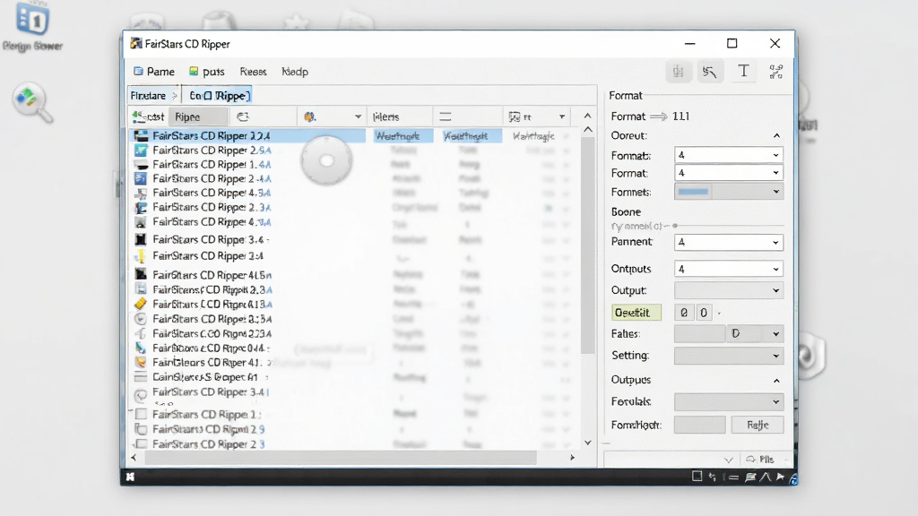Click the slider handle under Boone
Image resolution: width=918 pixels, height=516 pixels.
(675, 226)
